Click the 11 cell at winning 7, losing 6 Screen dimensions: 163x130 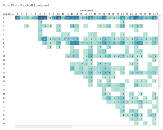pos(45,39)
